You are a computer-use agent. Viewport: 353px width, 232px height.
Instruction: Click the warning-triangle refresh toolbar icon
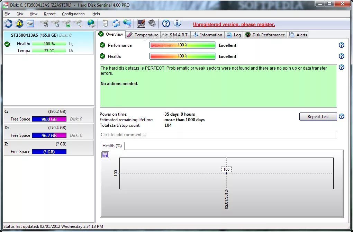click(19, 24)
